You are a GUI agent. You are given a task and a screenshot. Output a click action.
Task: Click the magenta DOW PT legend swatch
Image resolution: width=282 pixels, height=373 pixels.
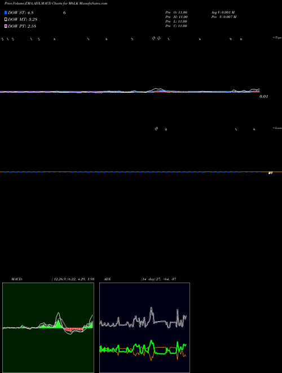coord(6,27)
